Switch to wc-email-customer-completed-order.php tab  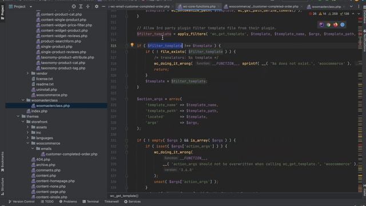(141, 6)
